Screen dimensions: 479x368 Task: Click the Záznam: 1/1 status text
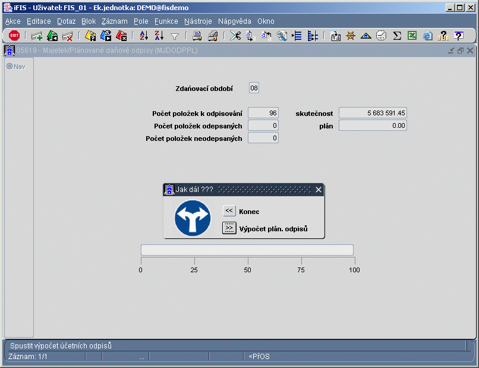pos(28,357)
